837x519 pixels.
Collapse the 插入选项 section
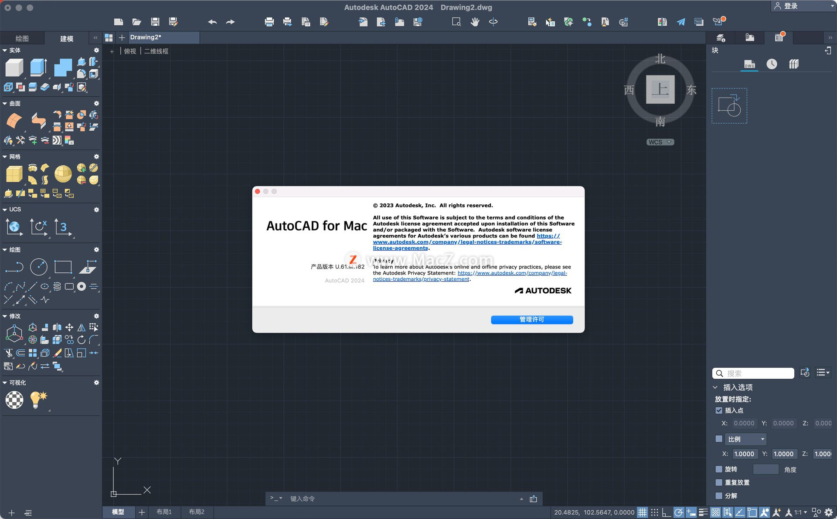715,387
